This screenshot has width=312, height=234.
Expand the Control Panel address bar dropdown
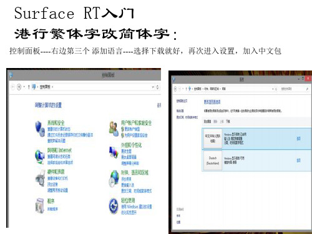(x=153, y=87)
